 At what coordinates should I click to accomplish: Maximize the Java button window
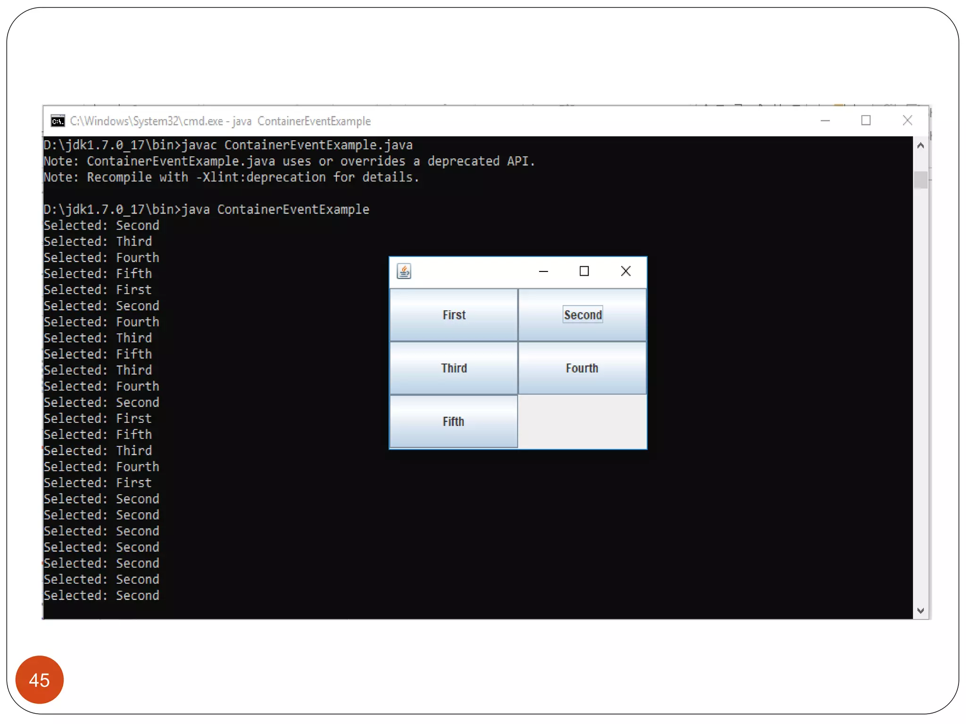[584, 271]
